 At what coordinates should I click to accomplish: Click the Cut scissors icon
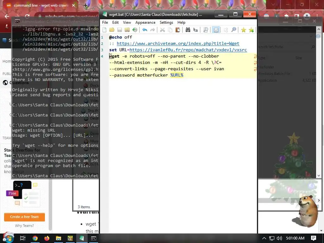pos(162,30)
